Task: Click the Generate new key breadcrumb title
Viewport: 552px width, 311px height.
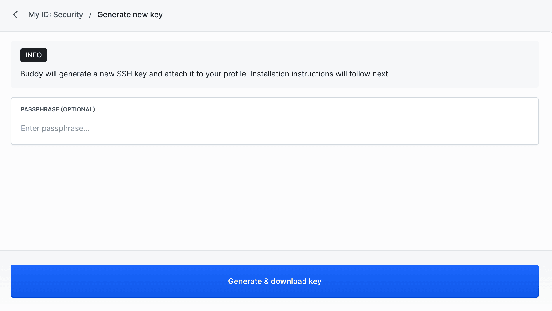Action: 130,15
